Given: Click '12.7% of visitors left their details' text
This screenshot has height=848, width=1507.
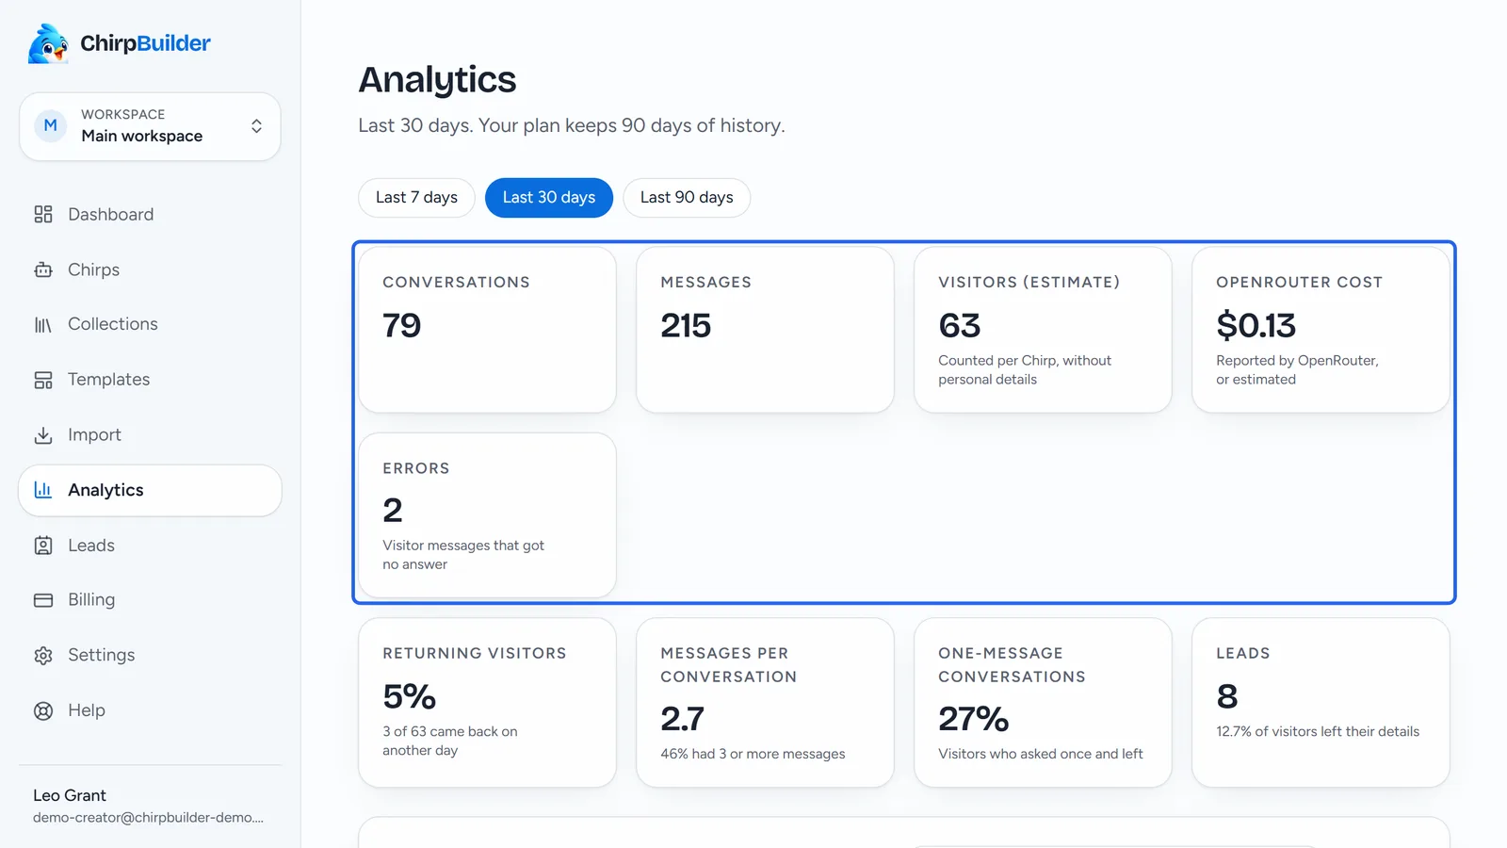Looking at the screenshot, I should coord(1318,731).
